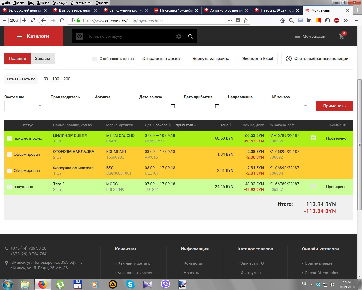This screenshot has height=290, width=362.
Task: Click the Применить filter button
Action: pos(334,106)
